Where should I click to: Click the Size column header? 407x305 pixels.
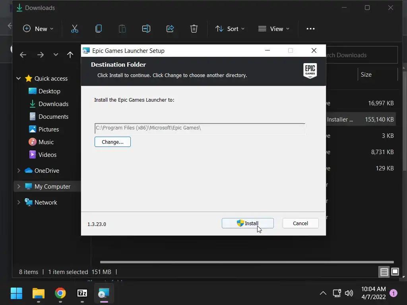pos(366,75)
